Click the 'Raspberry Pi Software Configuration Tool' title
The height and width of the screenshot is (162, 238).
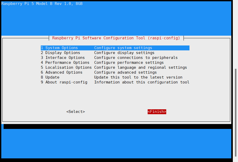pos(116,38)
